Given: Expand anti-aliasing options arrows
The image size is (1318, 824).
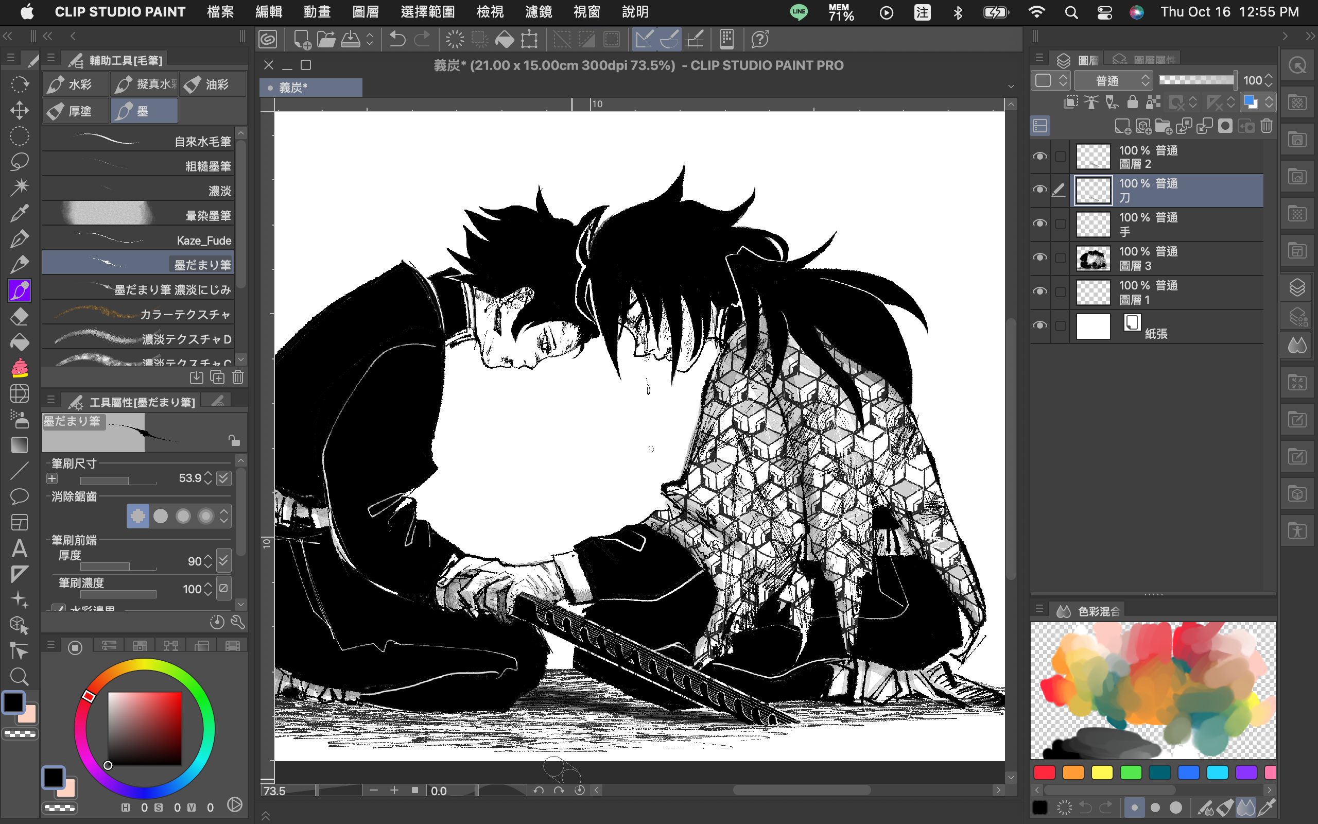Looking at the screenshot, I should tap(224, 516).
